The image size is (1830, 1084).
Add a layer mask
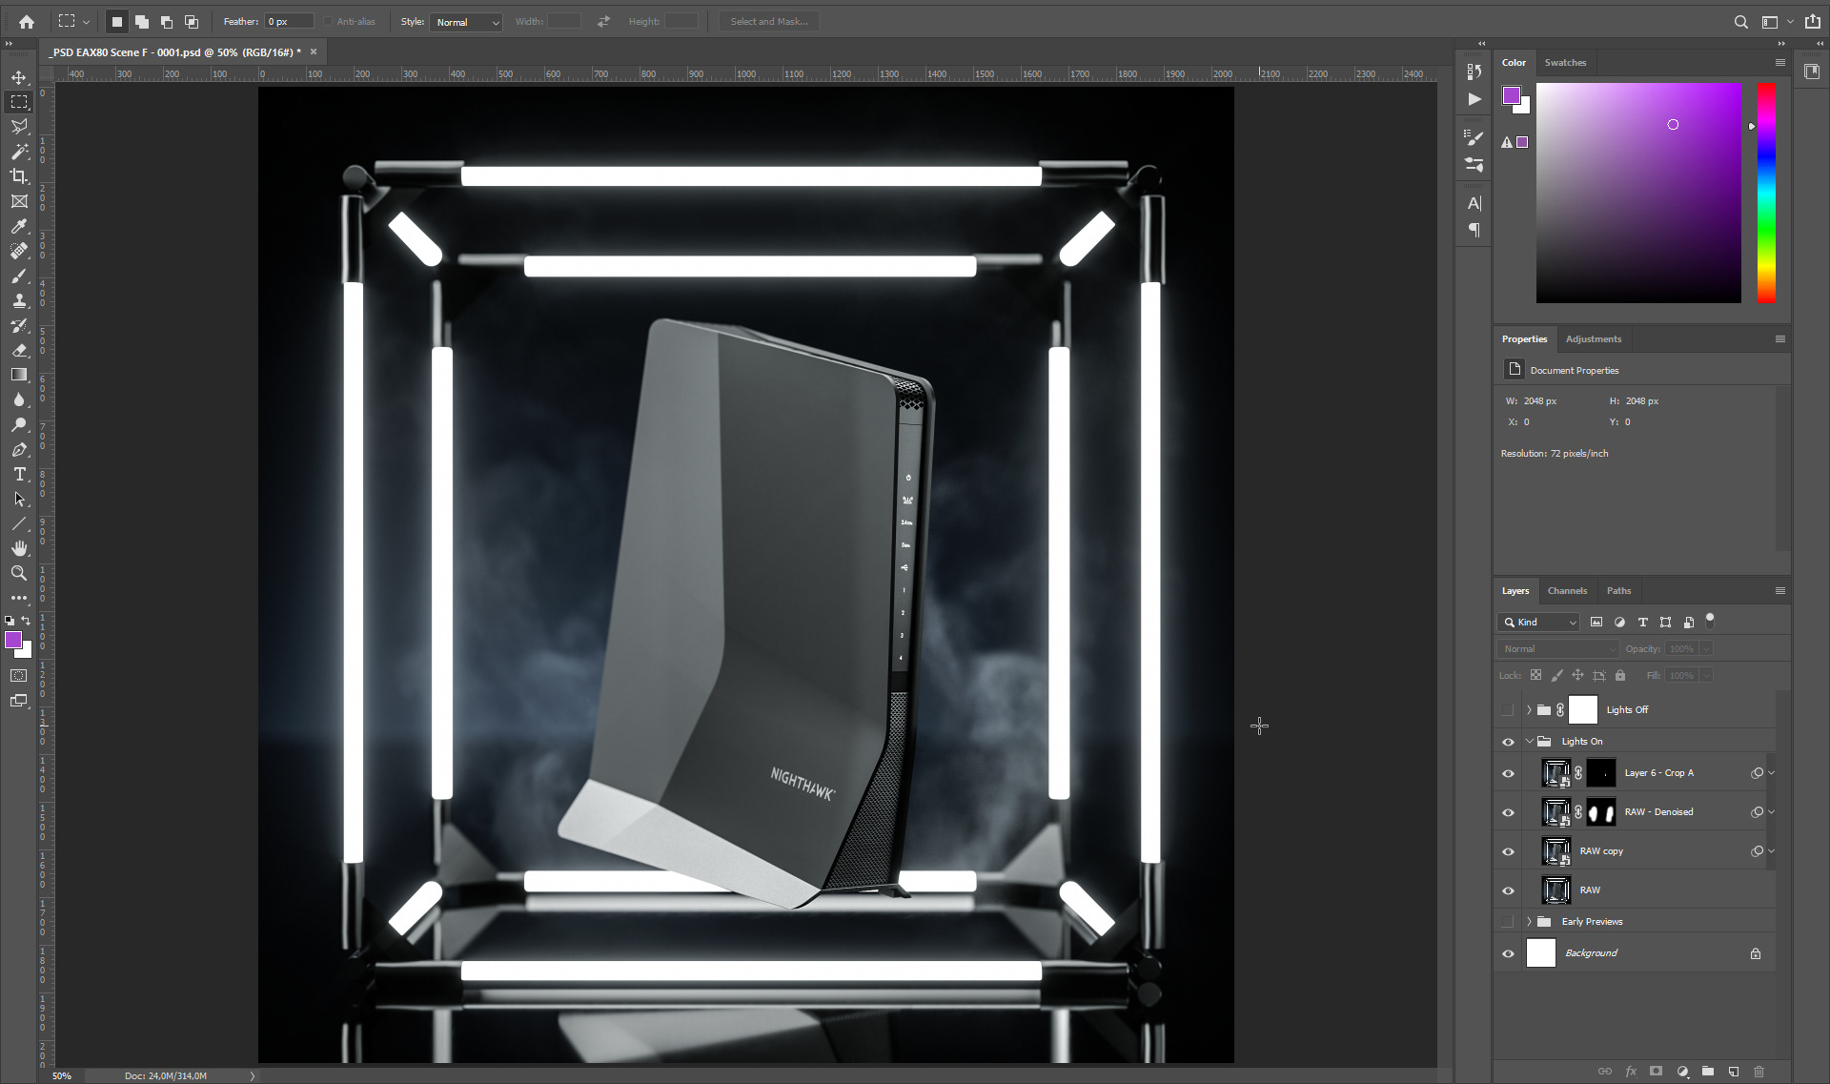1657,1072
